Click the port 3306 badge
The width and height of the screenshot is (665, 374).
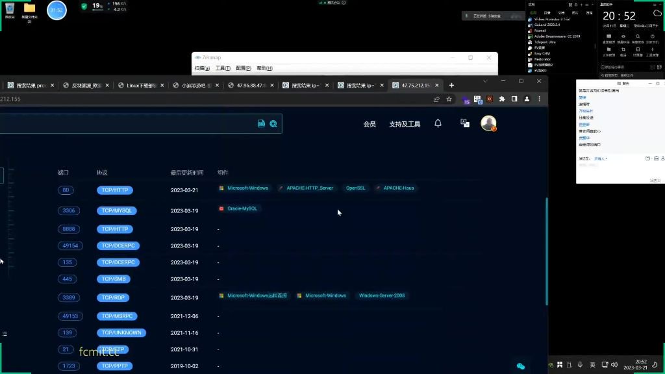click(x=69, y=210)
